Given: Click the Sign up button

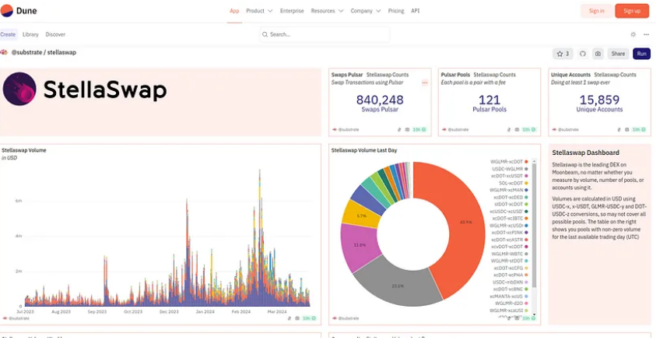Looking at the screenshot, I should pos(632,11).
